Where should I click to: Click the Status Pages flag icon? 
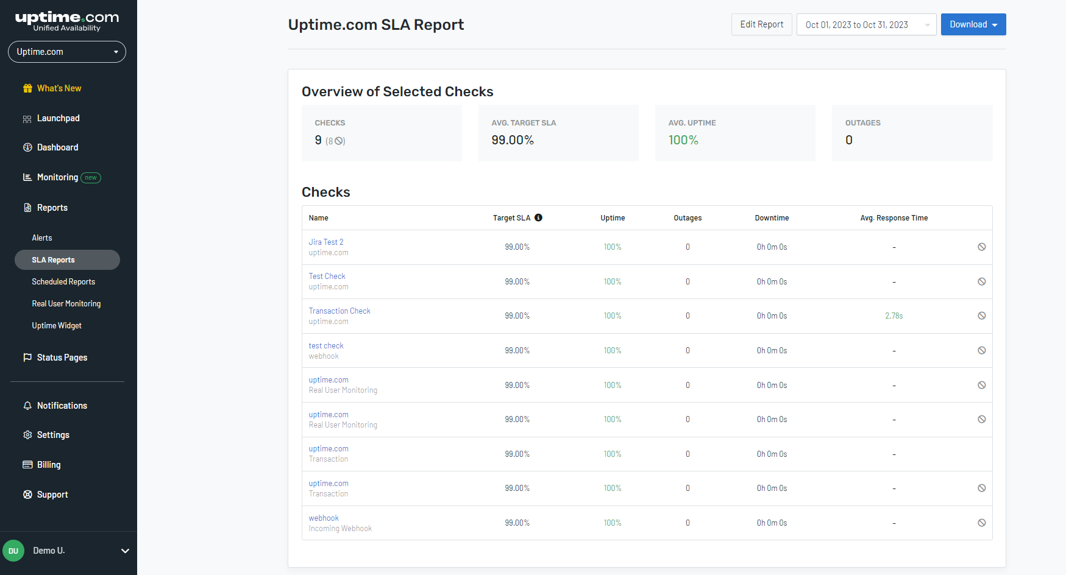coord(27,358)
